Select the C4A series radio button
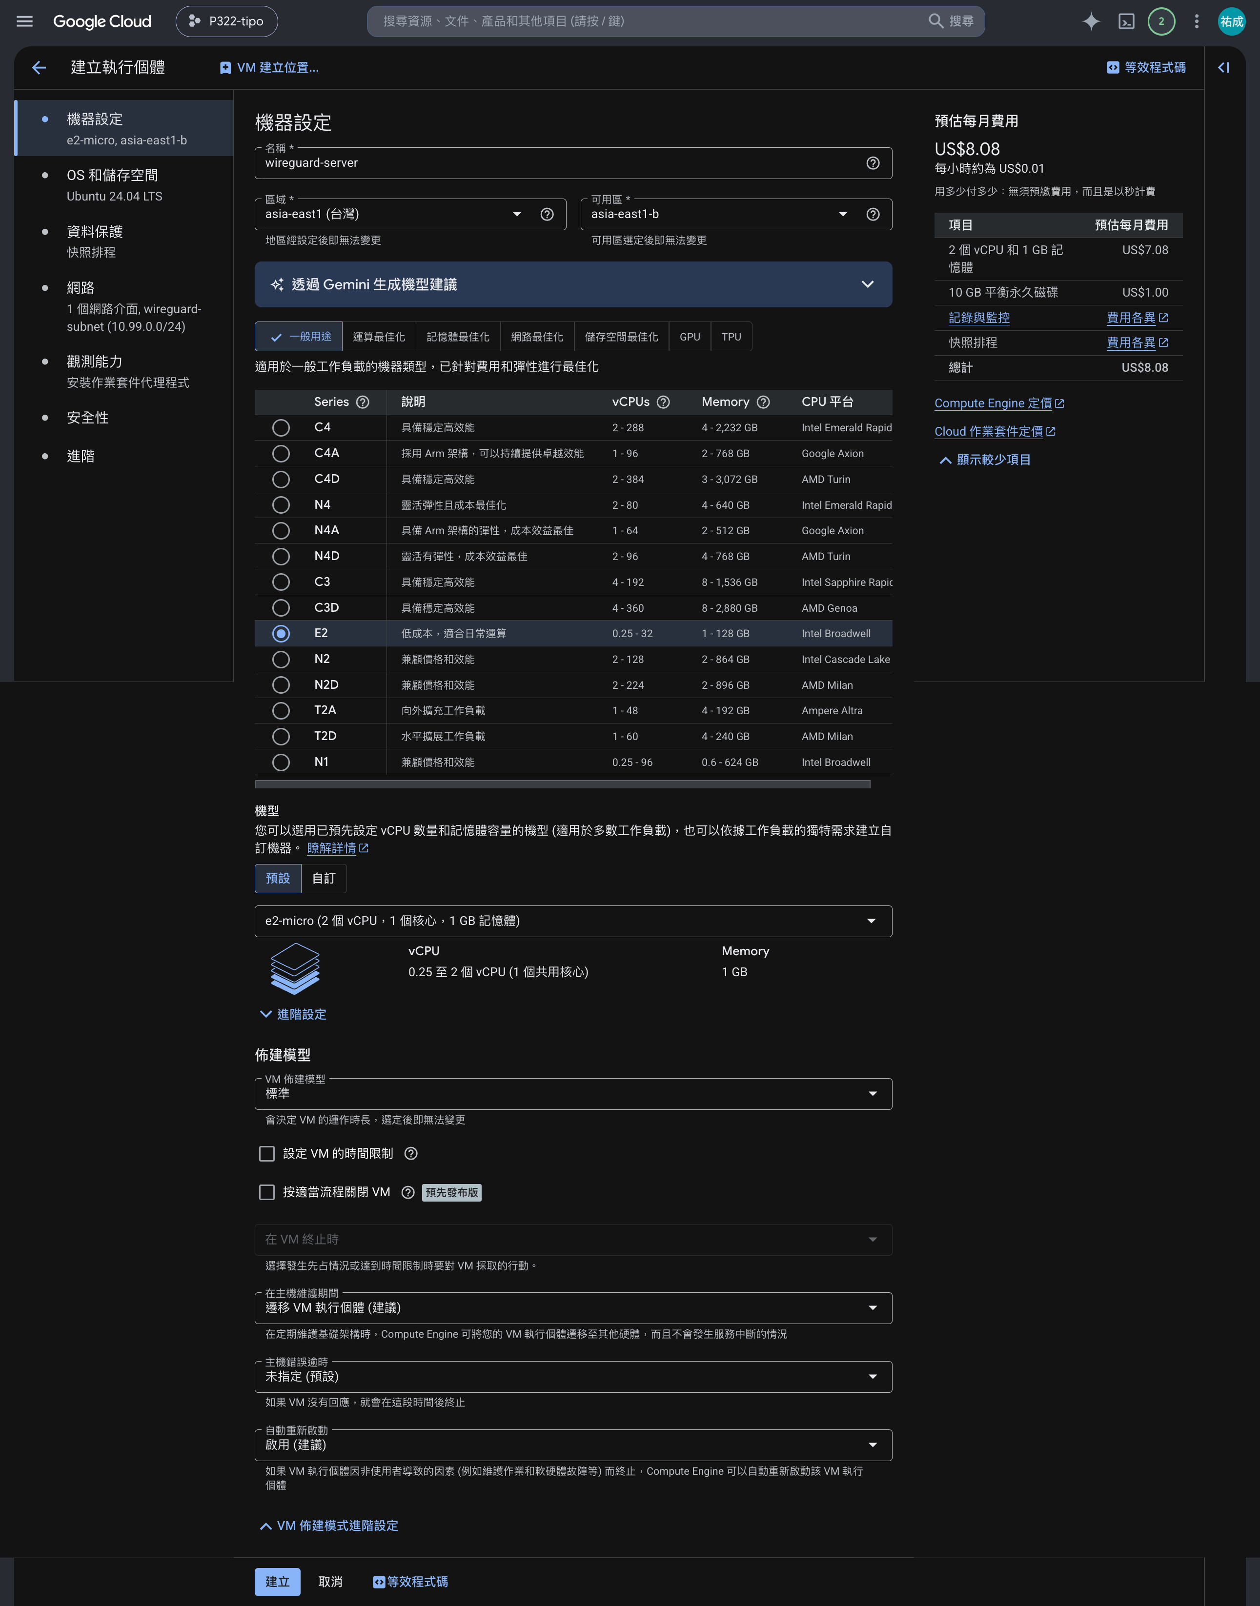Screen dimensions: 1260x1606 pyautogui.click(x=280, y=454)
